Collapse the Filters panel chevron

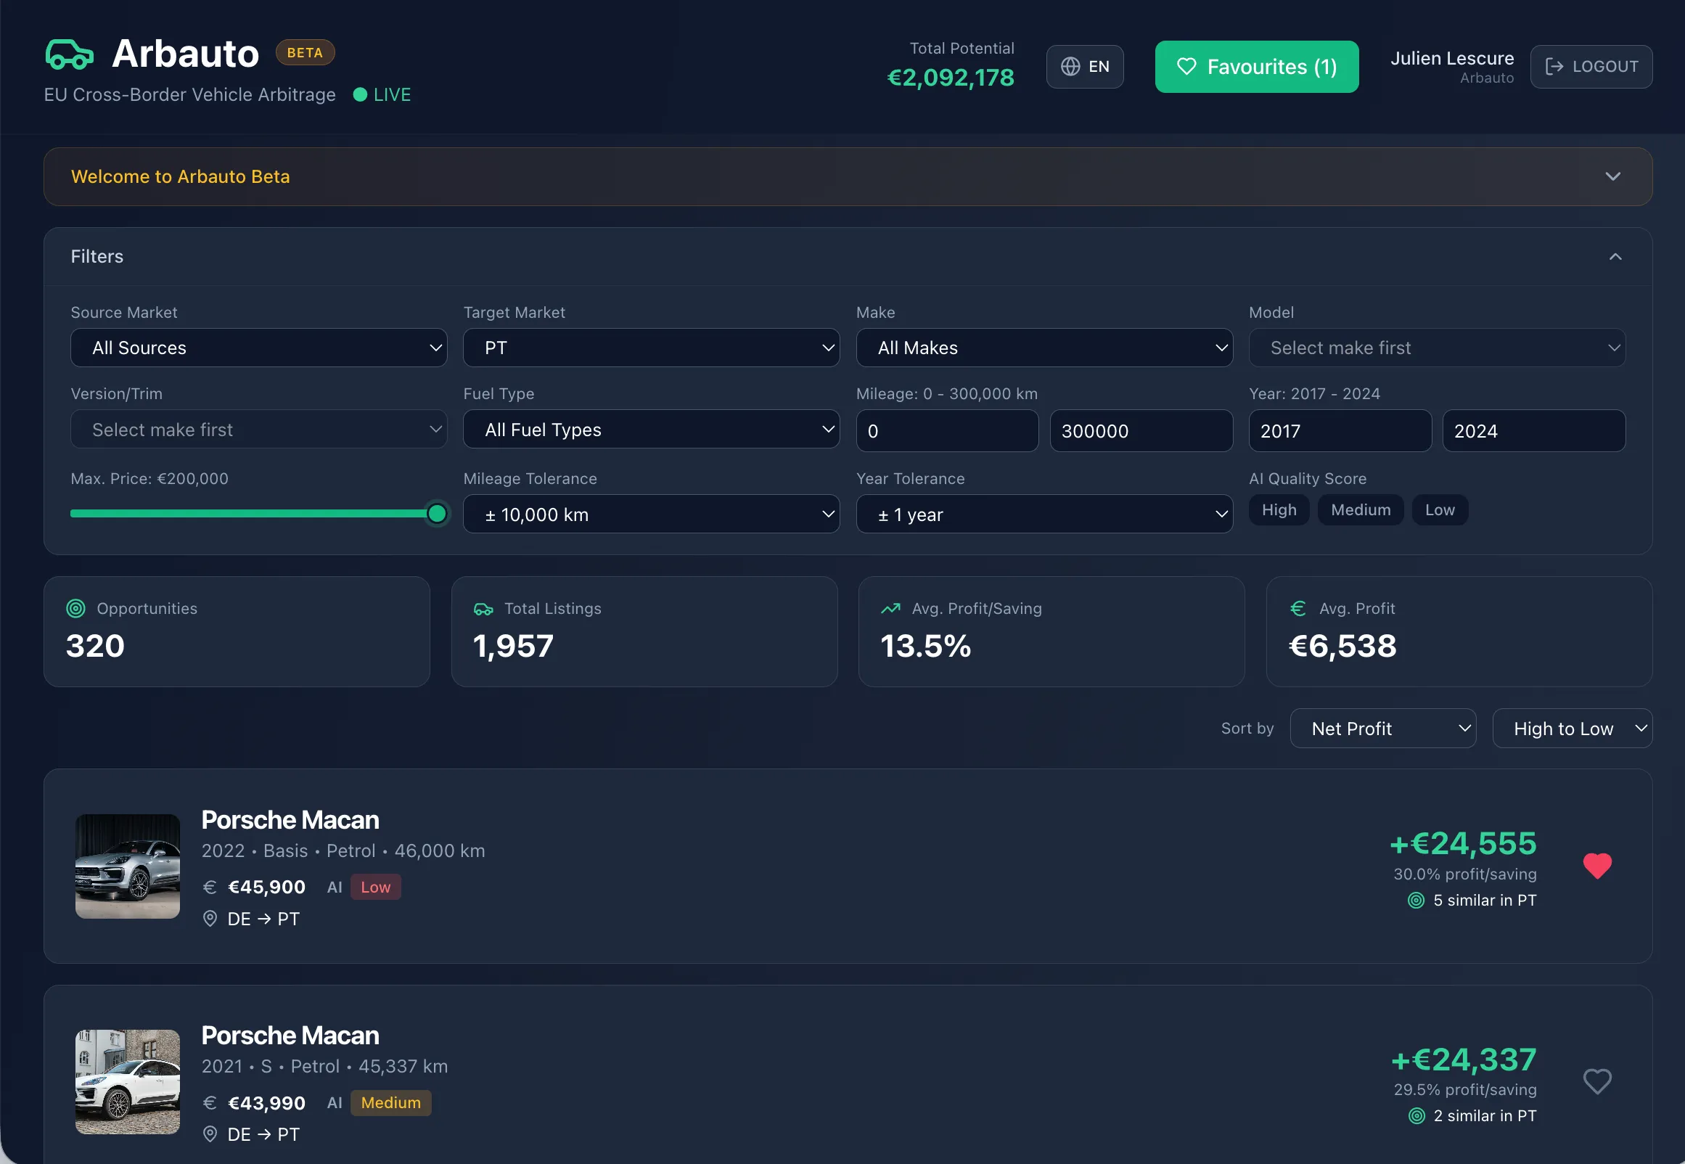pos(1615,257)
